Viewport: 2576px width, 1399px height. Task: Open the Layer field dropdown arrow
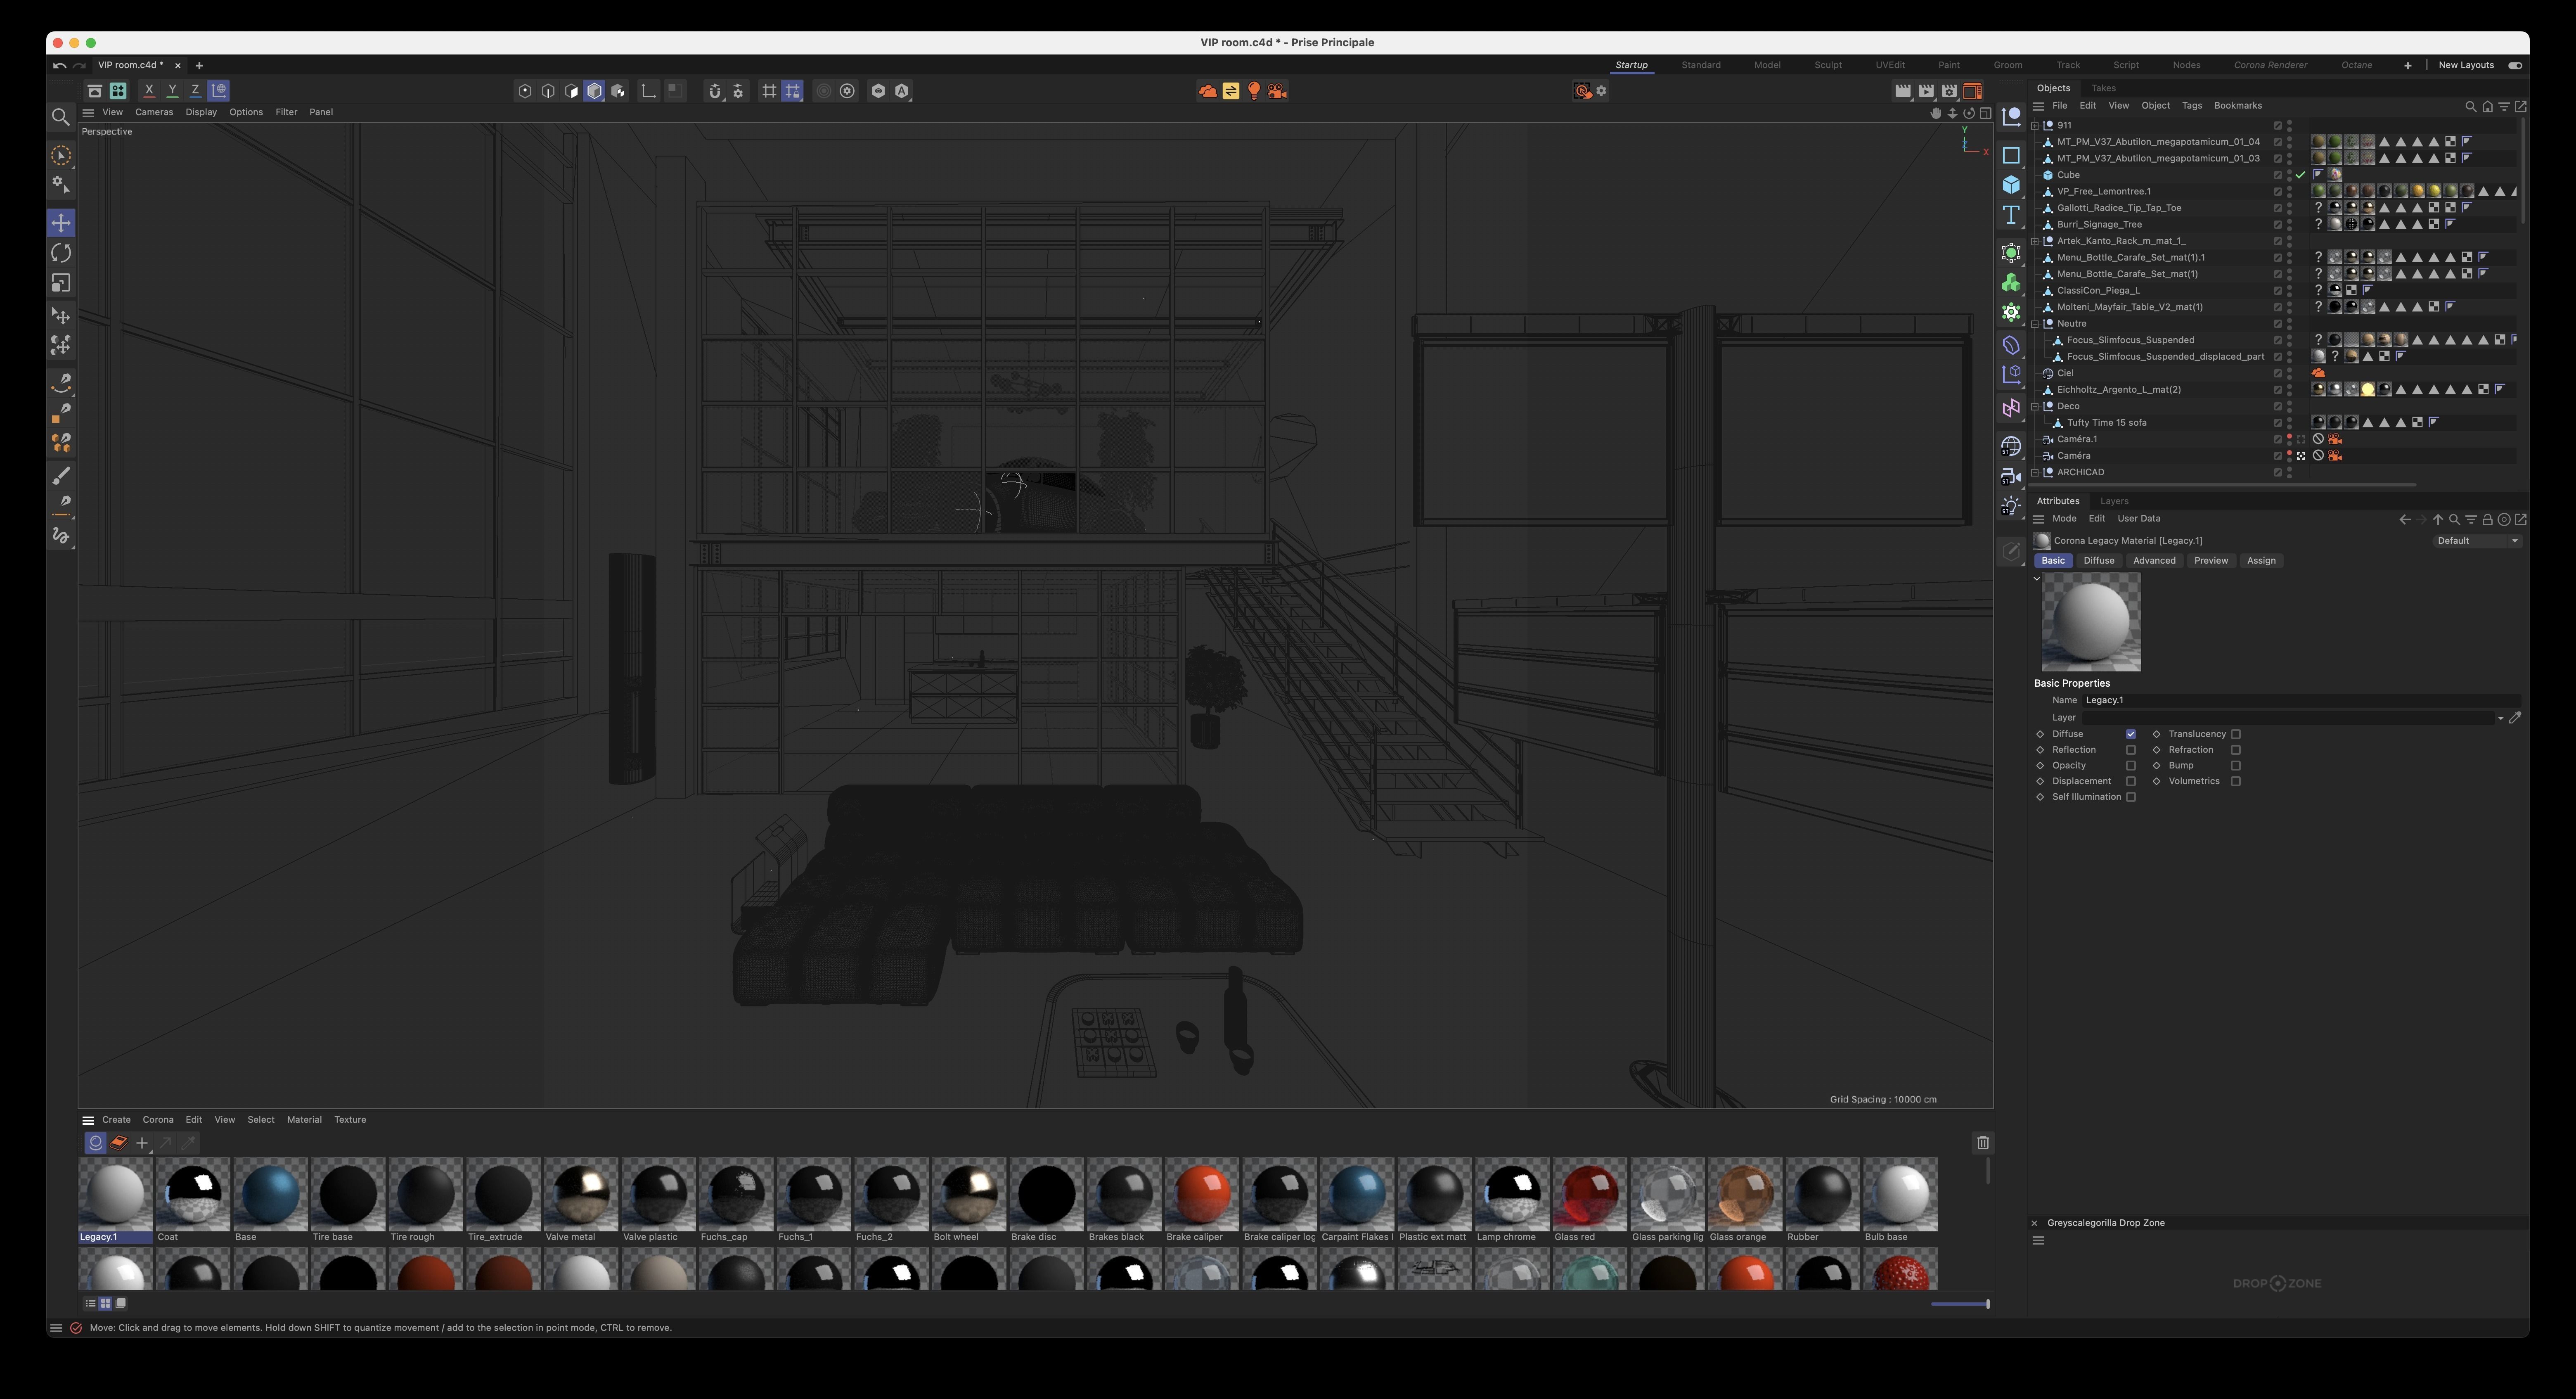pos(2500,718)
